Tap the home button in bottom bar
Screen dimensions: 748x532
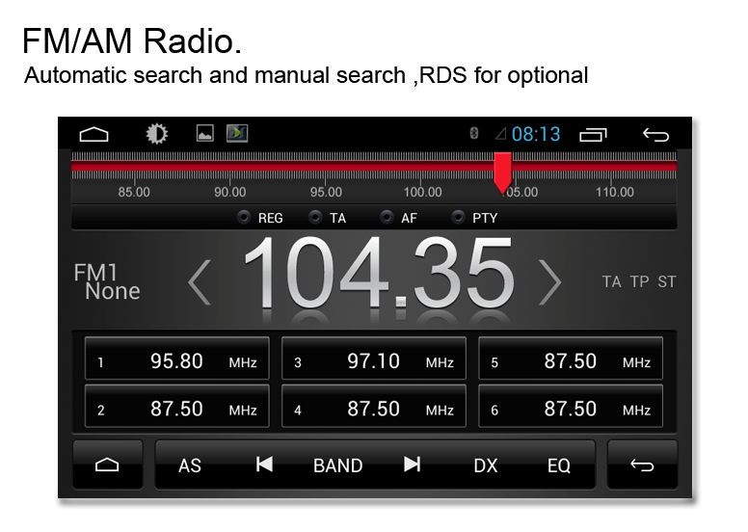(x=107, y=465)
